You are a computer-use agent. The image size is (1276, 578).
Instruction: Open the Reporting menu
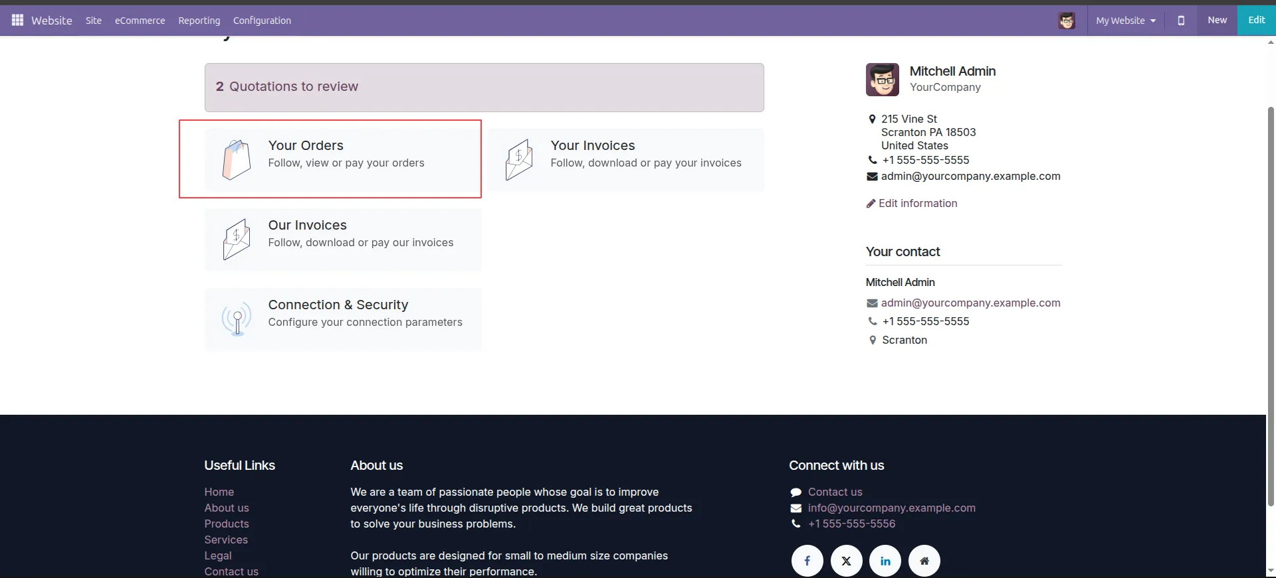click(199, 21)
